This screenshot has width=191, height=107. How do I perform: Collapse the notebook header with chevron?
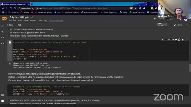coord(187,25)
